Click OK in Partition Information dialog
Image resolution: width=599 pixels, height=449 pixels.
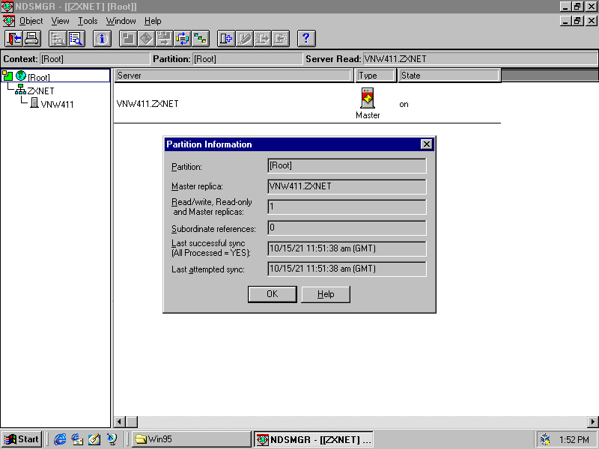273,294
